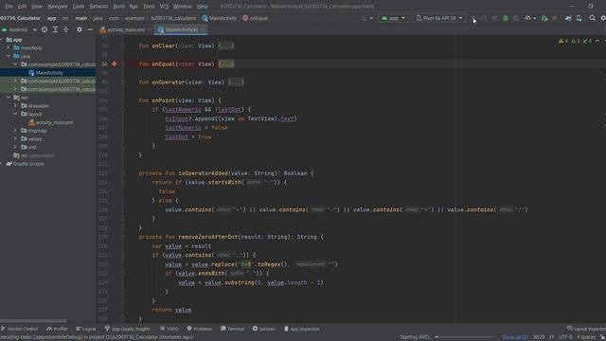This screenshot has width=606, height=341.
Task: Click the project tree horizontal scrollbar
Action: [34, 320]
